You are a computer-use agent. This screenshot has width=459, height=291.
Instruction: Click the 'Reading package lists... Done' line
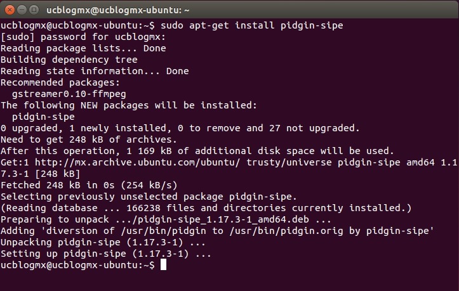click(x=83, y=48)
